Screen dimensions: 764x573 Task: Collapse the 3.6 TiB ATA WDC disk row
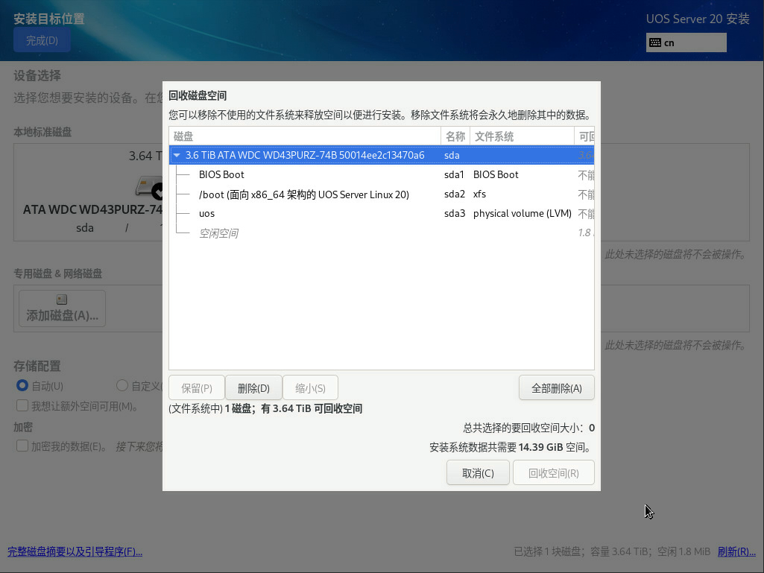(177, 155)
